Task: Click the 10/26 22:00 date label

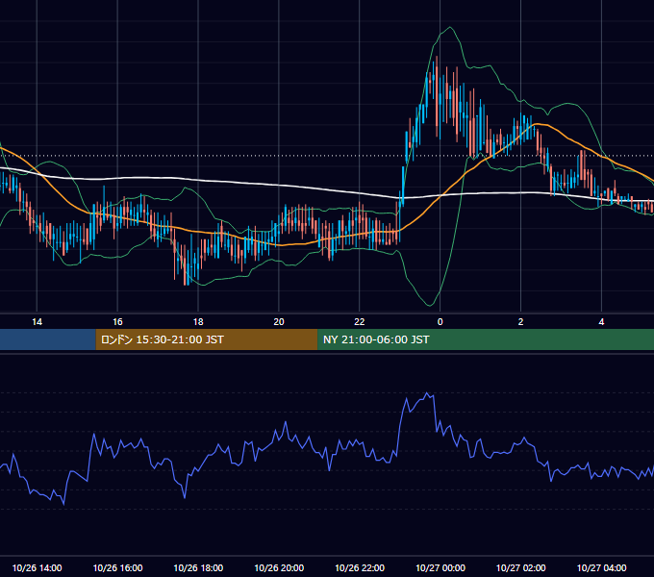Action: coord(360,567)
